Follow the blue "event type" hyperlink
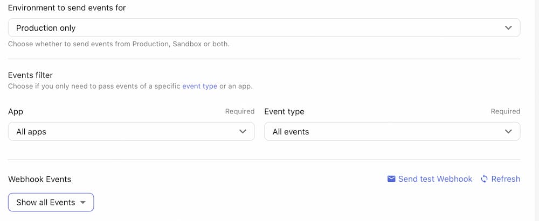539x221 pixels. coord(199,86)
